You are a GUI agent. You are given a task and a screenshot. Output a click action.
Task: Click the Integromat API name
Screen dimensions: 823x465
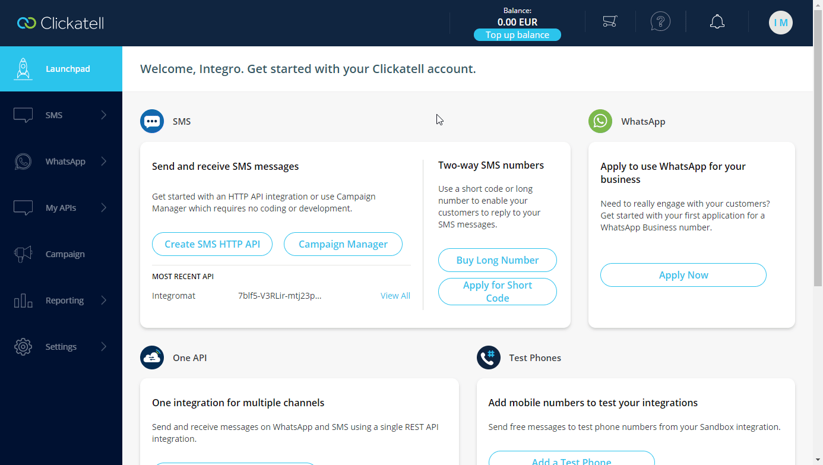[173, 296]
